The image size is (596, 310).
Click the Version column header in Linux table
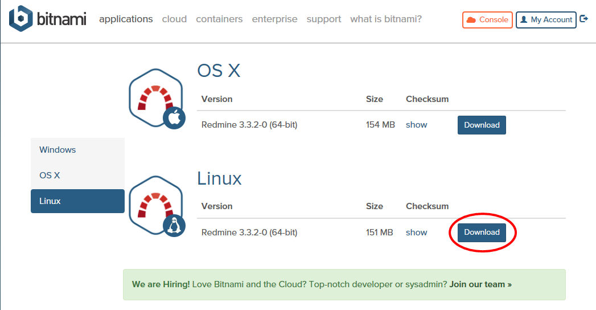click(217, 206)
